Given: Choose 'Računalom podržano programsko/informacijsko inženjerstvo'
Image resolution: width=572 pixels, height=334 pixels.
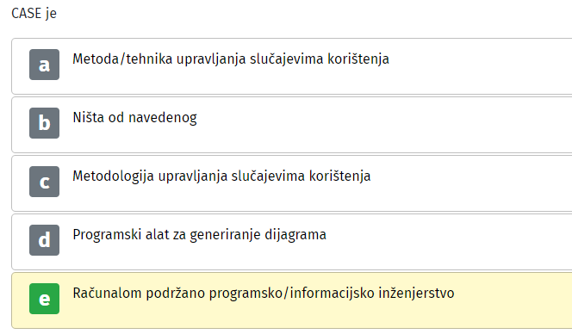Looking at the screenshot, I should (264, 294).
